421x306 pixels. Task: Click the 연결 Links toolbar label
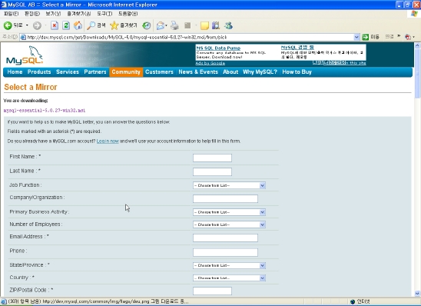390,37
